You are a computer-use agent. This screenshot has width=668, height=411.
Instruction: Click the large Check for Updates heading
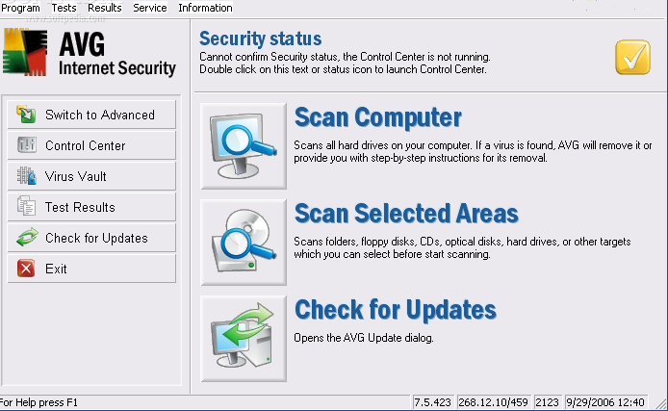tap(396, 310)
